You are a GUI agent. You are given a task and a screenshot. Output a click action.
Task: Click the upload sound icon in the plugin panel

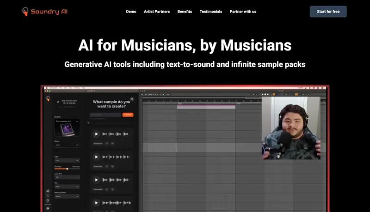point(58,102)
